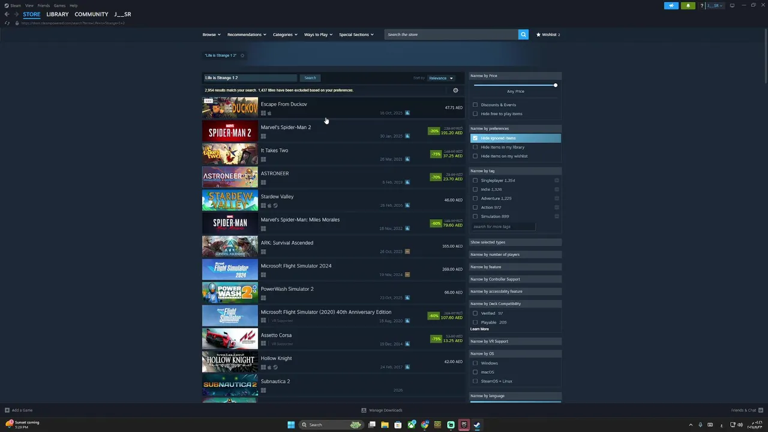768x432 pixels.
Task: Click the Steam logo menu icon
Action: [x=6, y=5]
